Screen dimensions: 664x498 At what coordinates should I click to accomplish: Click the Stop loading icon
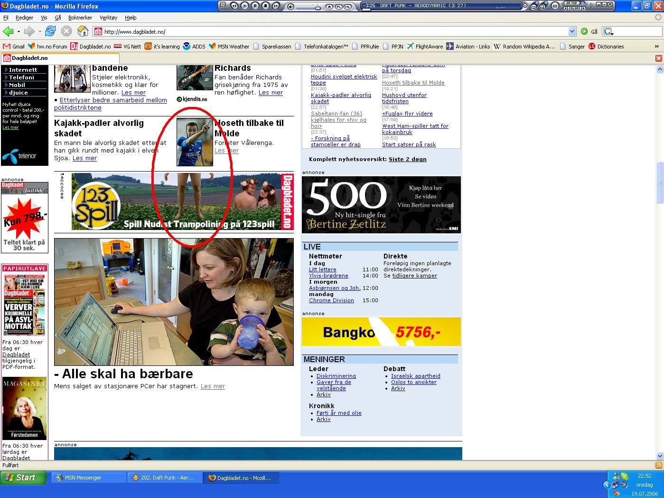tap(66, 31)
